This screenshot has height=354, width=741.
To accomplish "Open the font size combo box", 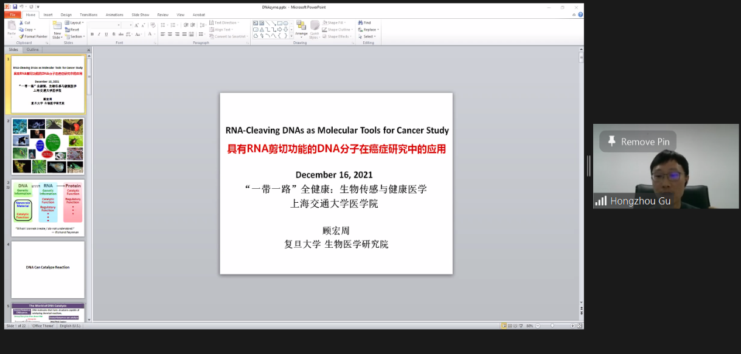I will pos(127,25).
